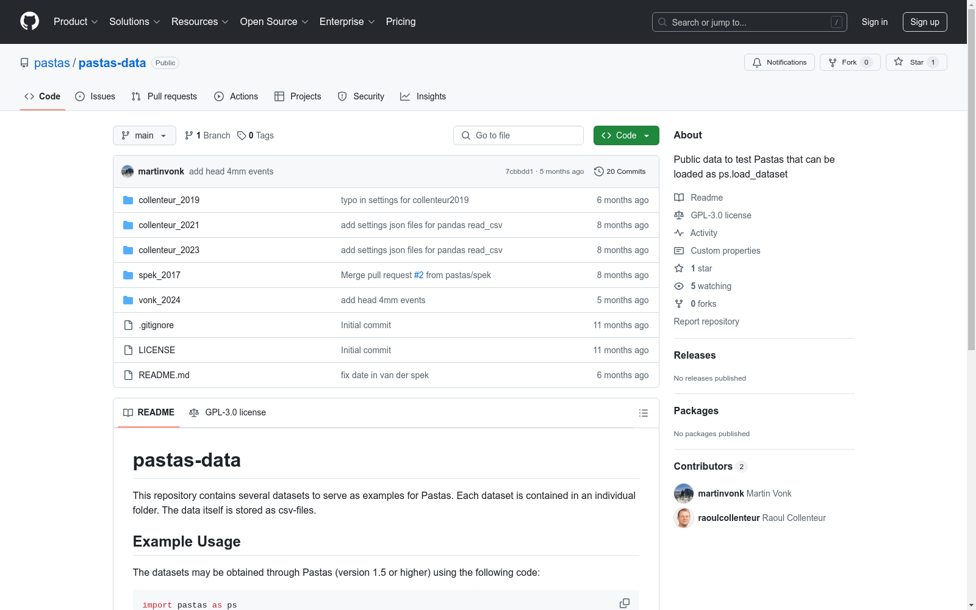Open the 1 Branch link

[x=207, y=135]
